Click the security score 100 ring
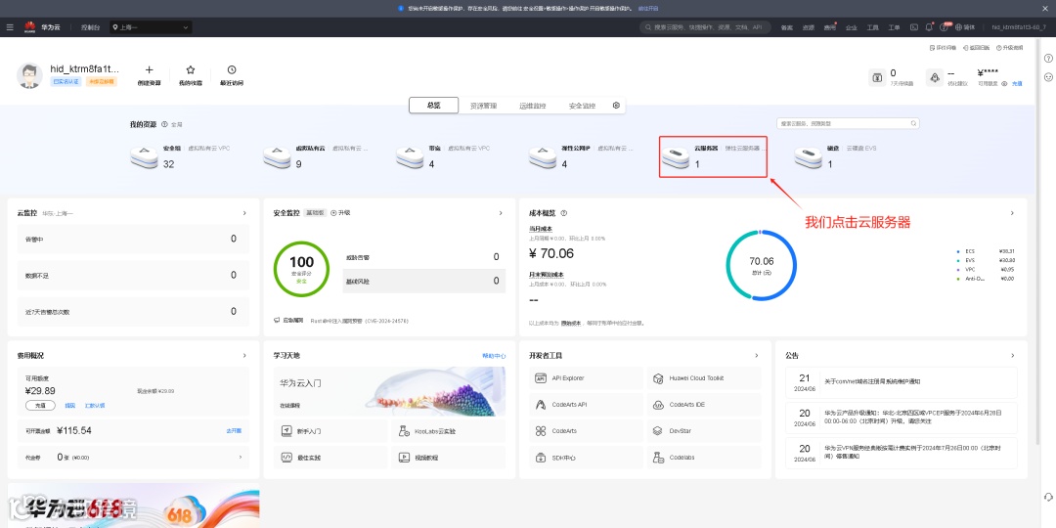 [302, 269]
